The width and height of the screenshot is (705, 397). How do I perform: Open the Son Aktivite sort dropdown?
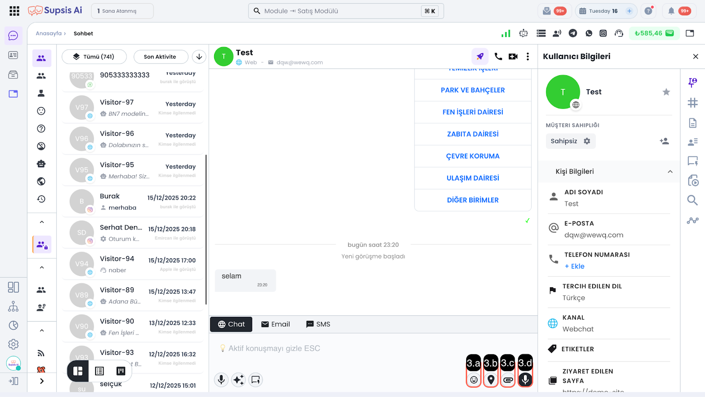point(160,57)
